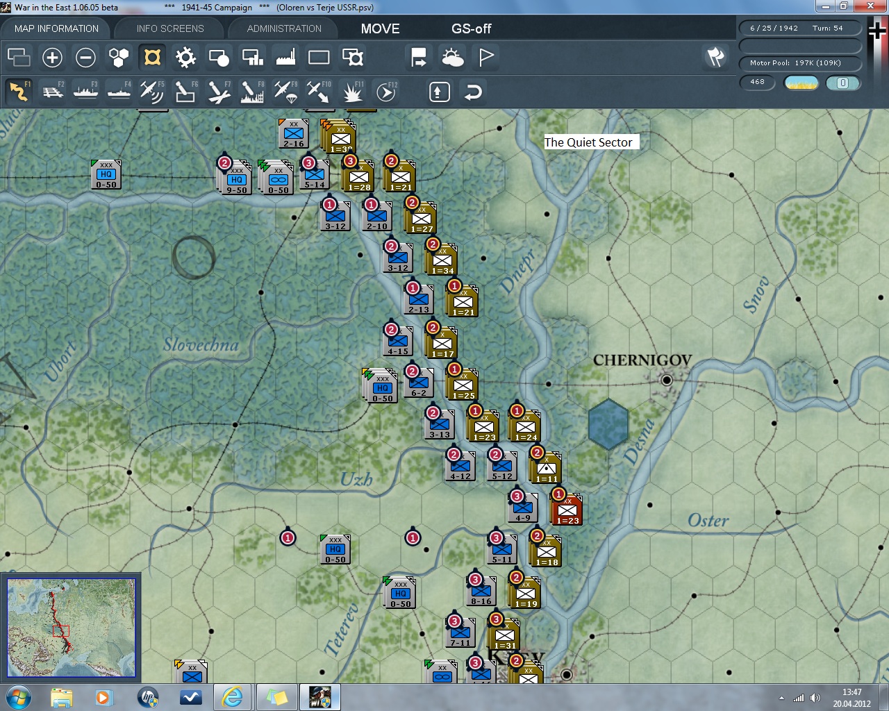Select the German 4-15 unit

click(x=397, y=341)
